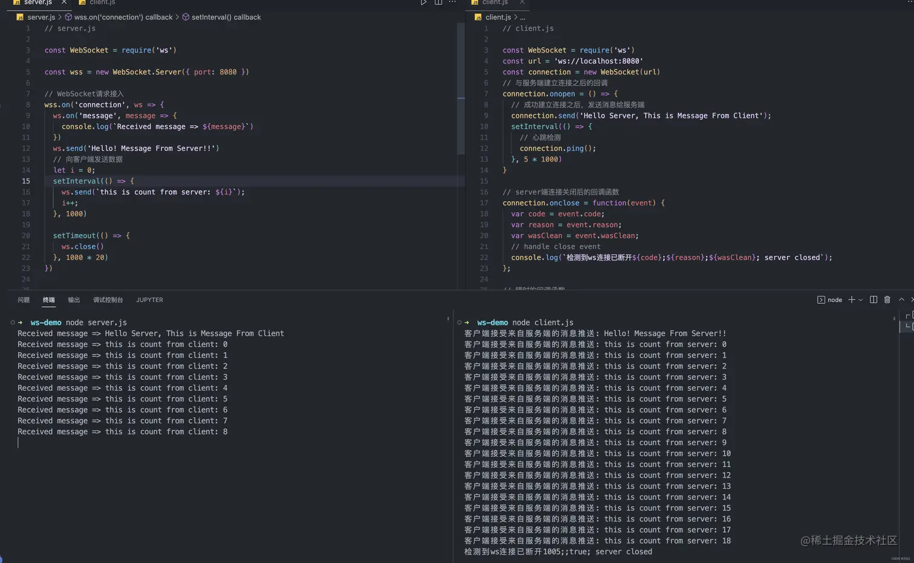Close the server.js tab in left editor

[x=64, y=2]
